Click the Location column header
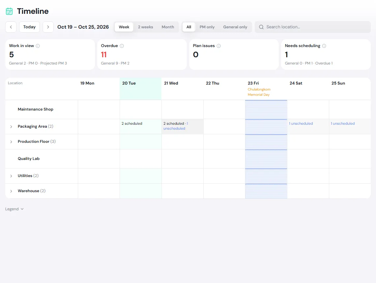Screen dimensions: 376x283 click(x=15, y=83)
